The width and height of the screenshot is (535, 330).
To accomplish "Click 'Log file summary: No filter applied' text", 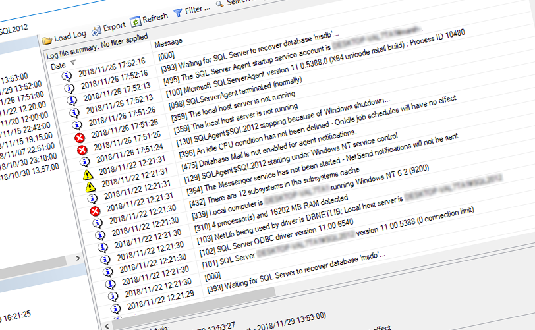I will 97,45.
